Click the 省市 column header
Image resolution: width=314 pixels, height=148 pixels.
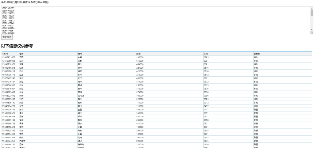tap(21, 54)
